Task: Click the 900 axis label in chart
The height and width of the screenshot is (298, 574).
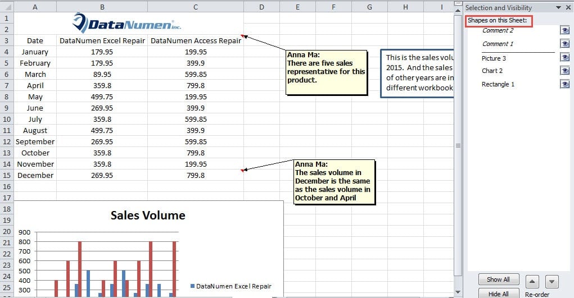Action: pyautogui.click(x=24, y=232)
